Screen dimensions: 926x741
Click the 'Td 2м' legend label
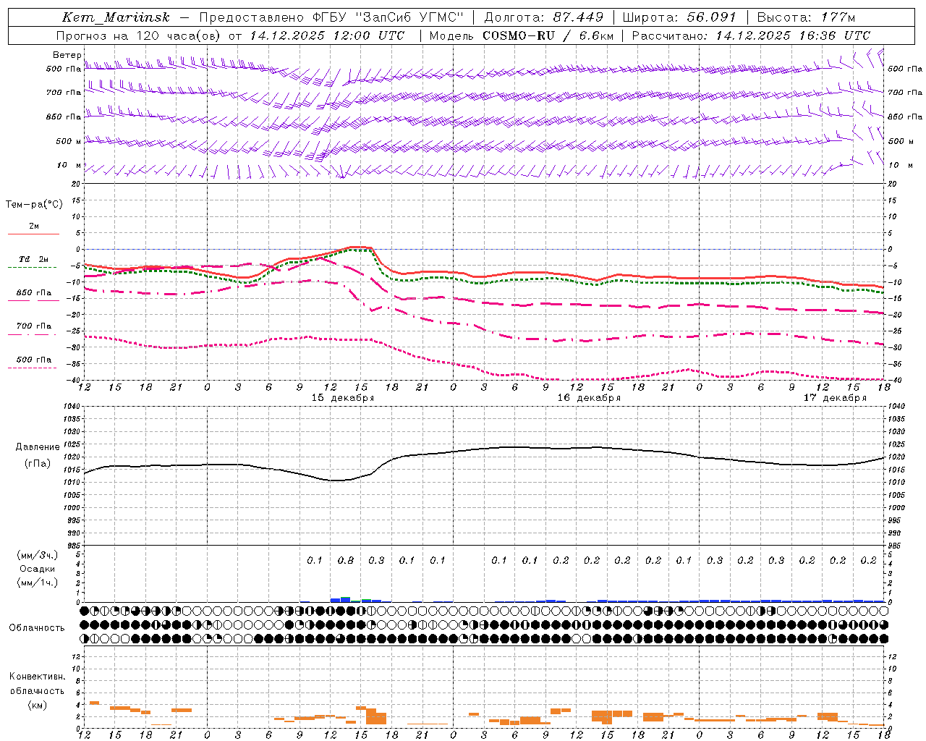(x=33, y=258)
